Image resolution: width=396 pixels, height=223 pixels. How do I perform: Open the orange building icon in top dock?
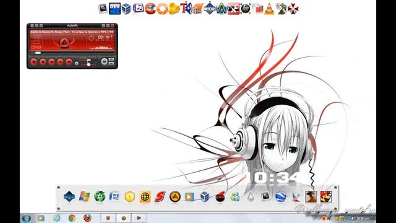[198, 9]
